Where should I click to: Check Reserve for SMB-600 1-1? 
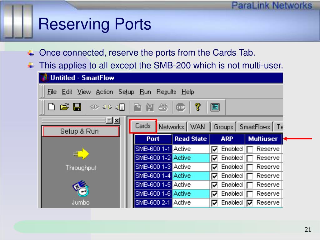250,149
